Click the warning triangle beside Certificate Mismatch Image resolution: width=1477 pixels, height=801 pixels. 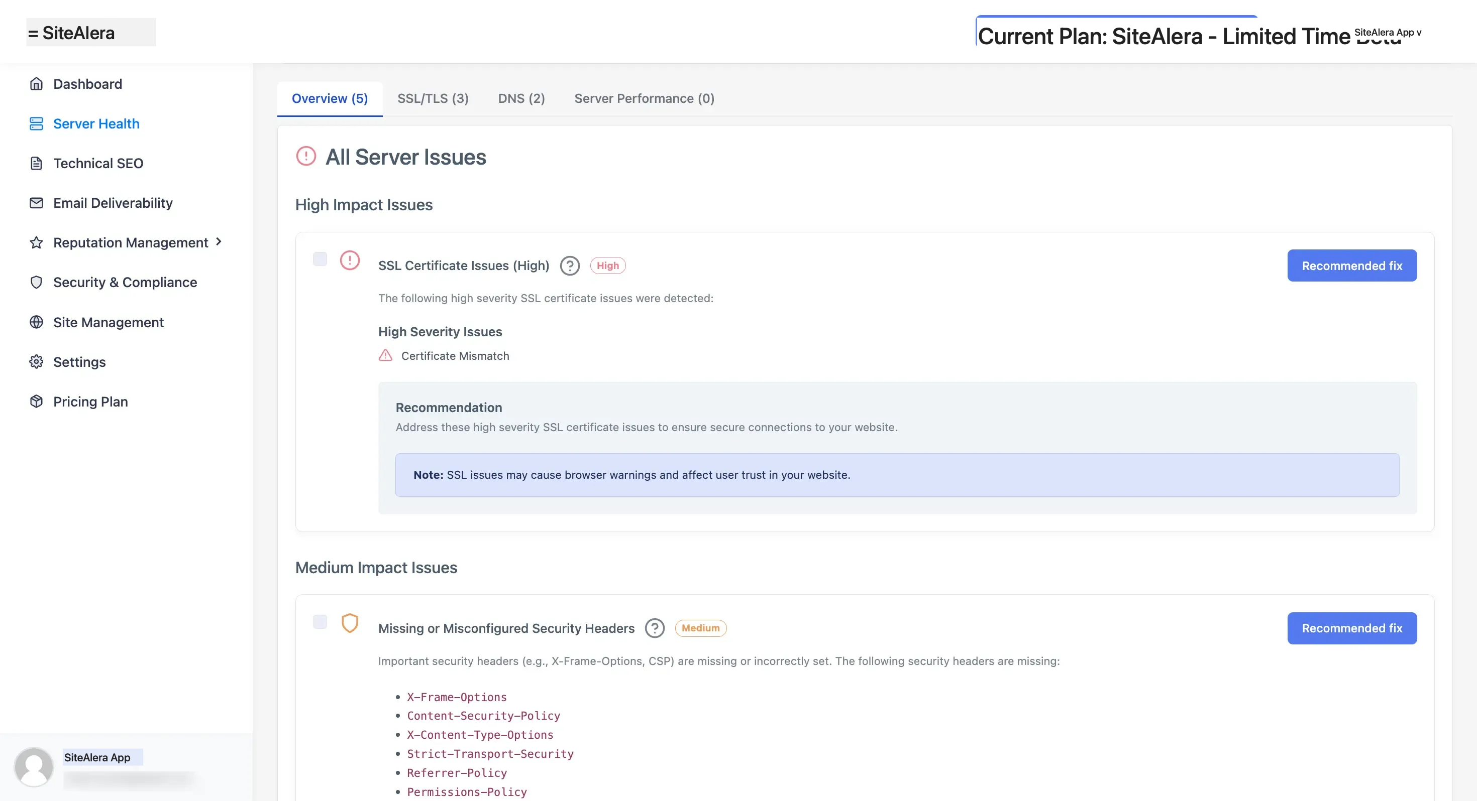pos(385,356)
